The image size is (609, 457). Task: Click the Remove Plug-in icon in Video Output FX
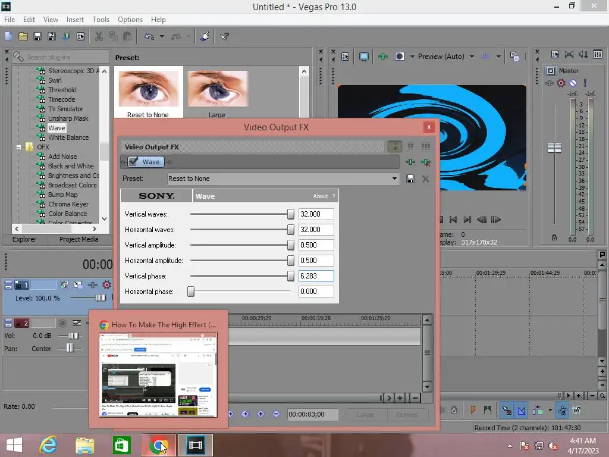click(426, 162)
